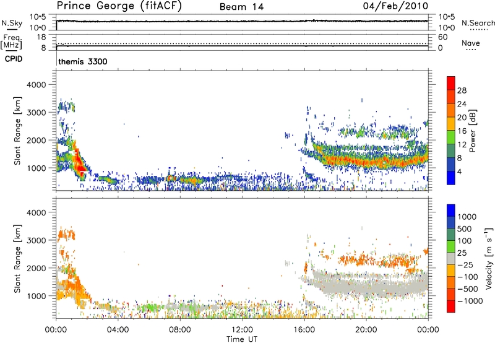The image size is (495, 343).
Task: Select the yellow segment of the Power colorbar
Action: (x=451, y=124)
